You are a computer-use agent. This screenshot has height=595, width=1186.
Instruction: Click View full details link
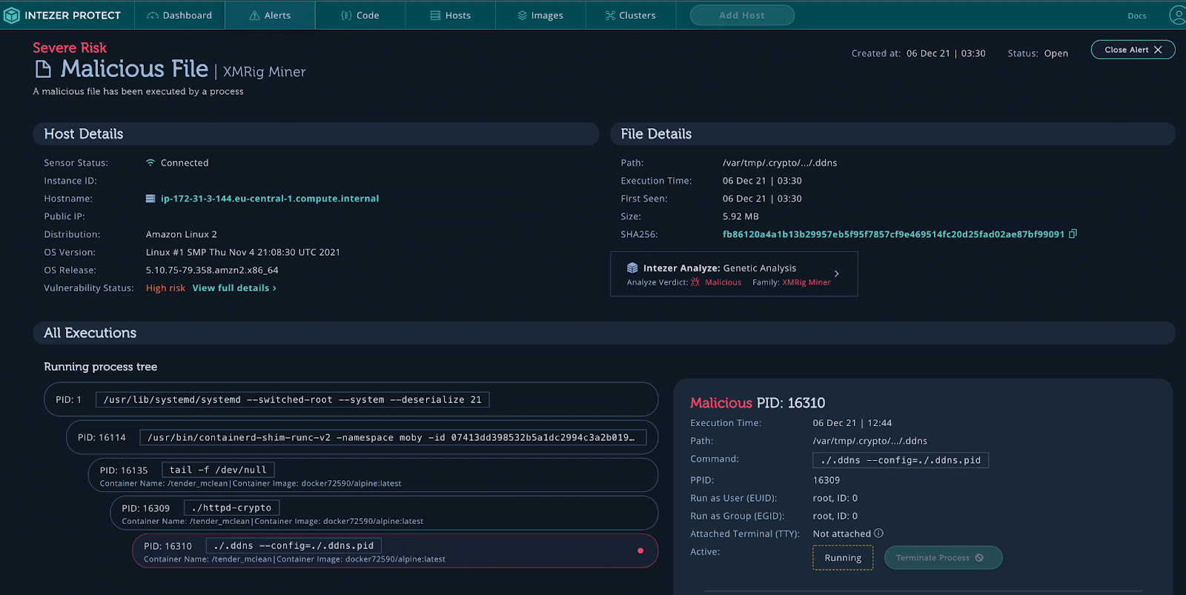234,288
